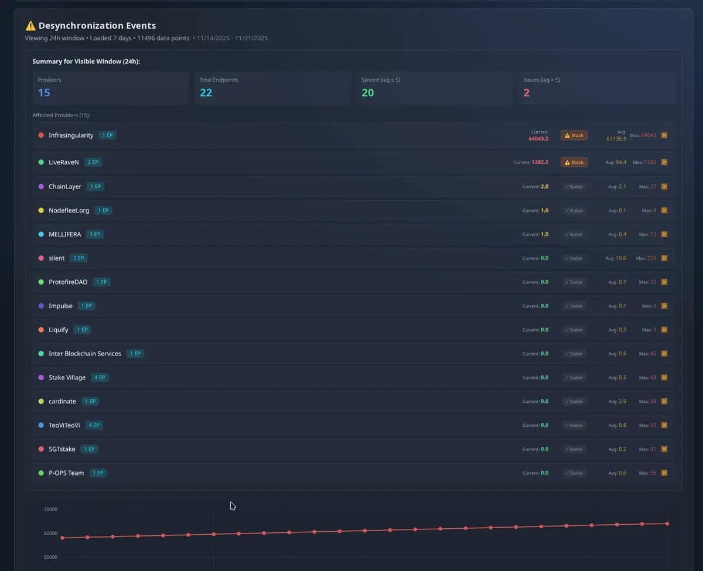
Task: Click the red color dot beside Infrasingularity
Action: pos(41,135)
